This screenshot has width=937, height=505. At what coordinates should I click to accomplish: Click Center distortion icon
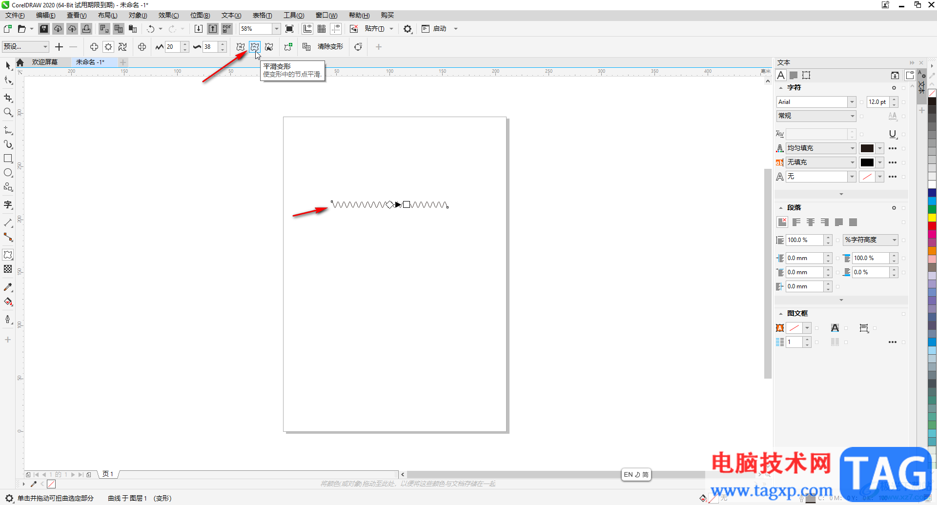[142, 47]
